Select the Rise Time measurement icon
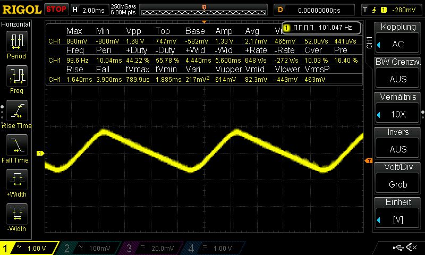The image size is (425, 255). point(17,110)
